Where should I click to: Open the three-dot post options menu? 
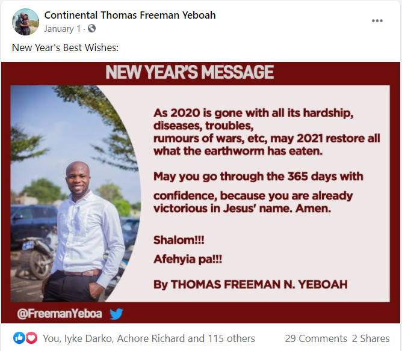[377, 20]
